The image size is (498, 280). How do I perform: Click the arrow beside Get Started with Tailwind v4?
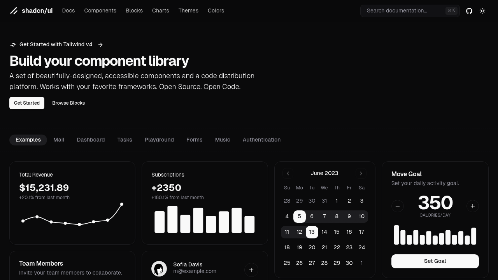[100, 44]
